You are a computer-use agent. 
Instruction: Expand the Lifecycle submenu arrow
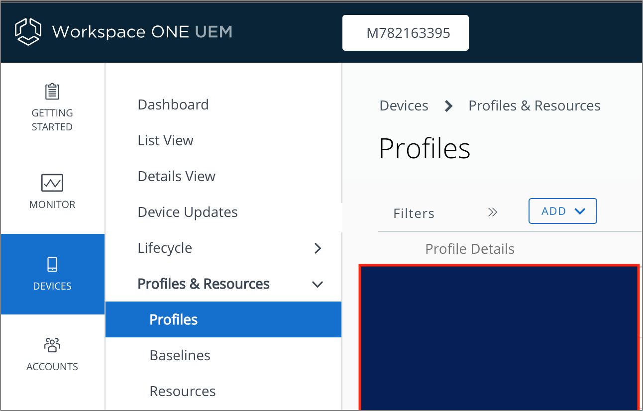[318, 248]
